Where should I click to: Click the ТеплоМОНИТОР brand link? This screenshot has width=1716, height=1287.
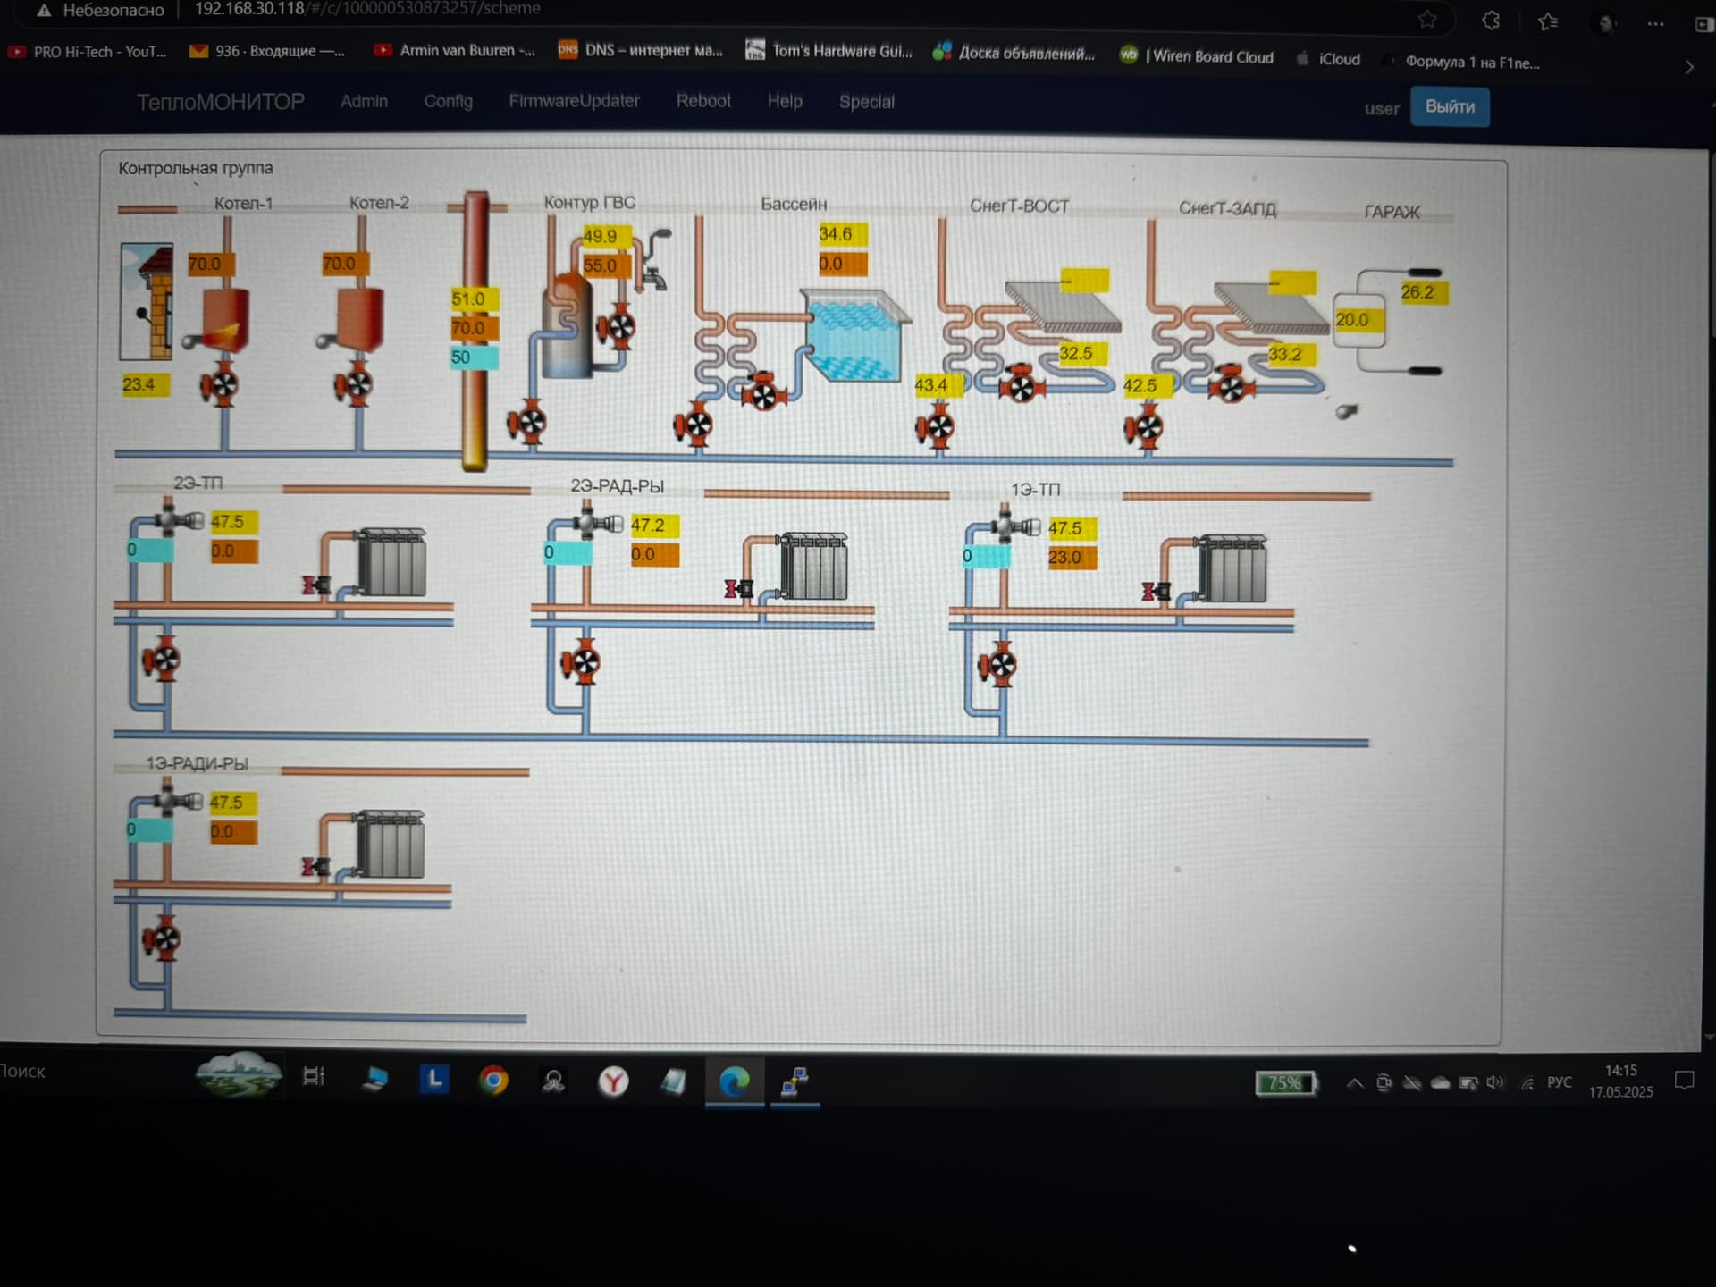coord(220,102)
